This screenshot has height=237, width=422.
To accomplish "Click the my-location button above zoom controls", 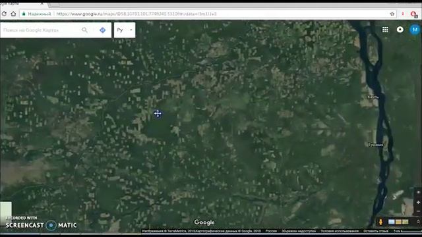I will pos(418,193).
